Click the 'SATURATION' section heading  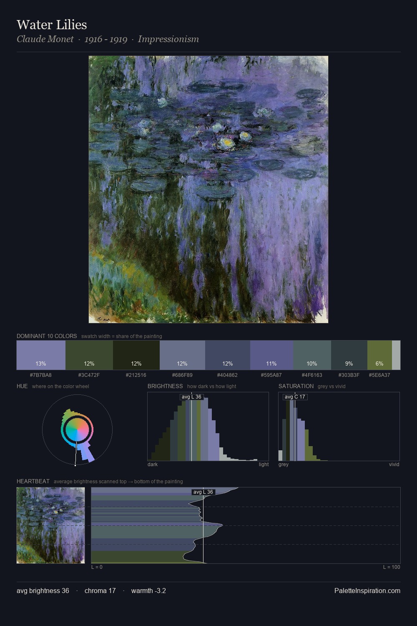[x=296, y=386]
